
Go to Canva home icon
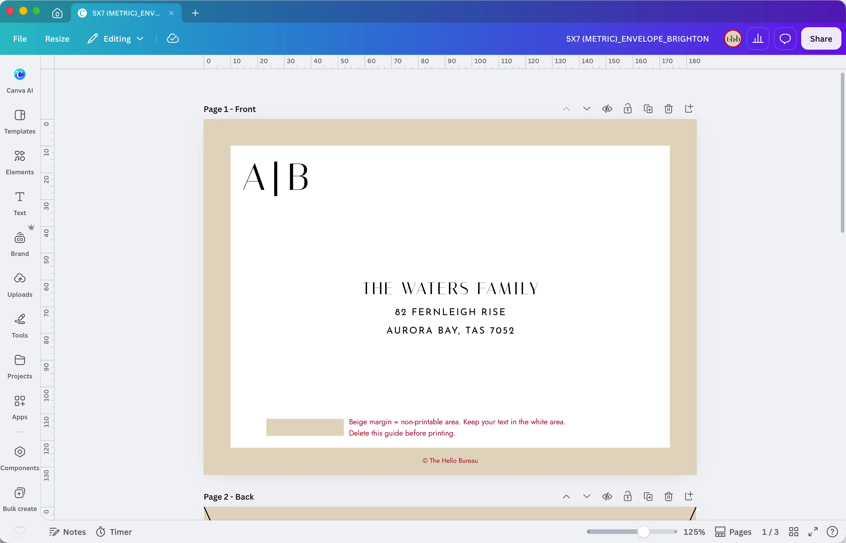[x=57, y=13]
